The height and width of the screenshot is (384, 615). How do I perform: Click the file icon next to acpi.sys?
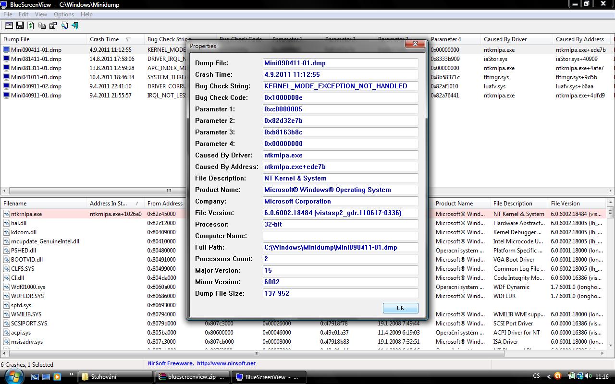pos(6,333)
